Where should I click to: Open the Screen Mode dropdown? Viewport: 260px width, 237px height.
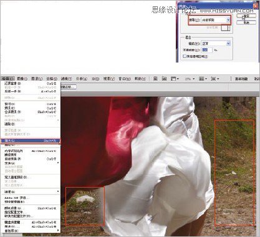click(x=215, y=79)
